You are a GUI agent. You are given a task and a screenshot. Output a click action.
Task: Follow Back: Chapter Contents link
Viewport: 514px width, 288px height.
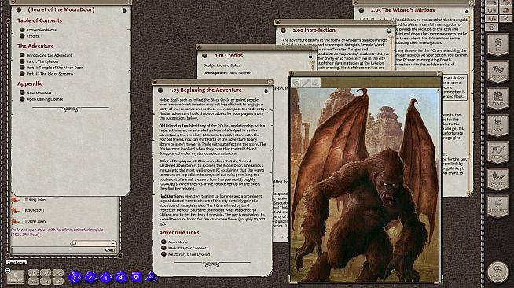coord(188,248)
